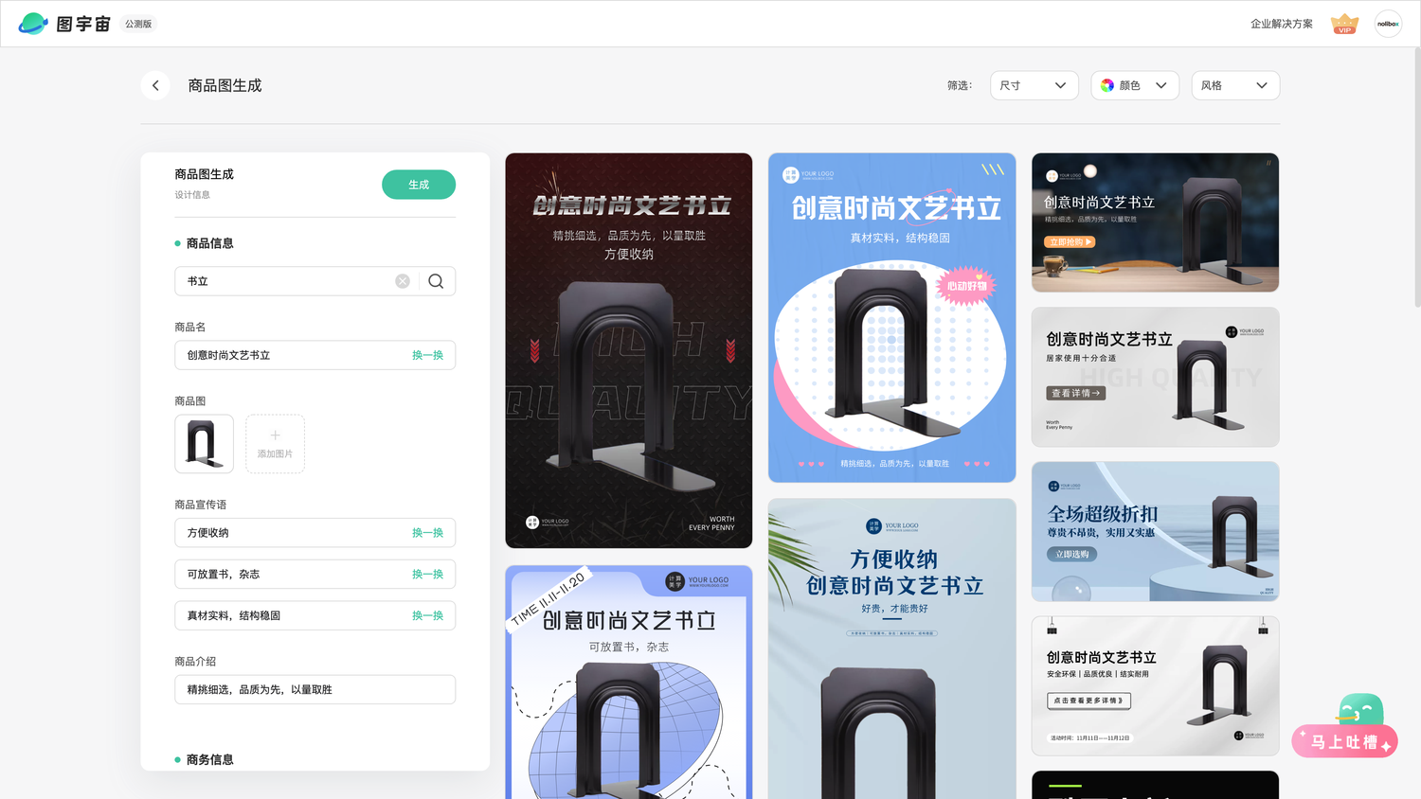Open the 点击查看更多详情 banner template
The image size is (1421, 799).
click(x=1155, y=686)
